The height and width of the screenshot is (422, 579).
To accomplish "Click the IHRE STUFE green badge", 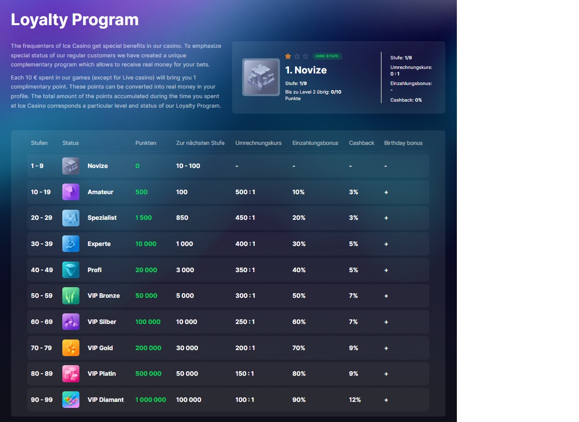I will pos(327,56).
